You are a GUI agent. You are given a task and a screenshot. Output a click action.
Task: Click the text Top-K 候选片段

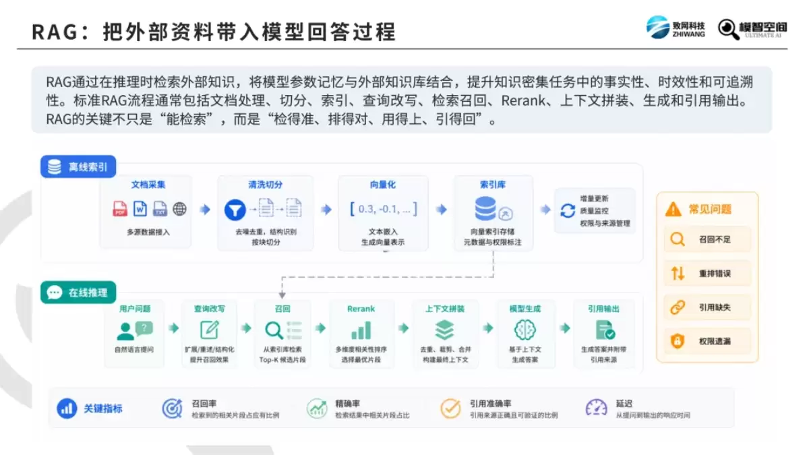[x=282, y=361]
